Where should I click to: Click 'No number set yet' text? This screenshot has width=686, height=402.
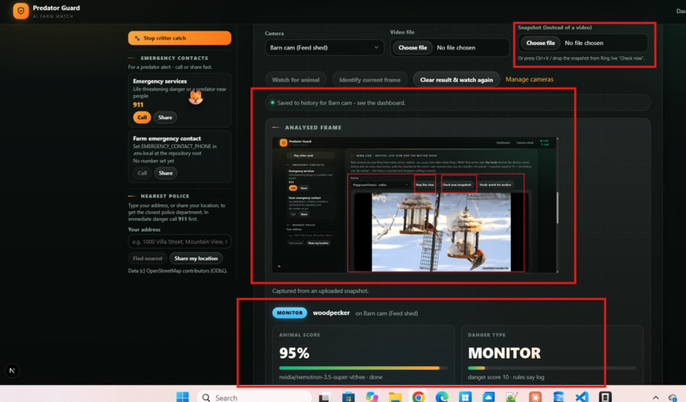pyautogui.click(x=153, y=161)
